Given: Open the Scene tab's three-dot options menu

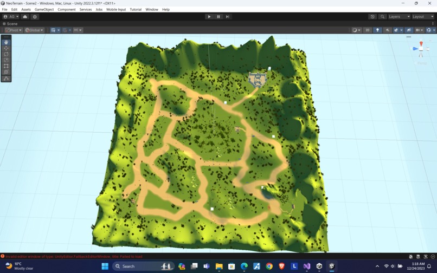Looking at the screenshot, I should [x=433, y=24].
